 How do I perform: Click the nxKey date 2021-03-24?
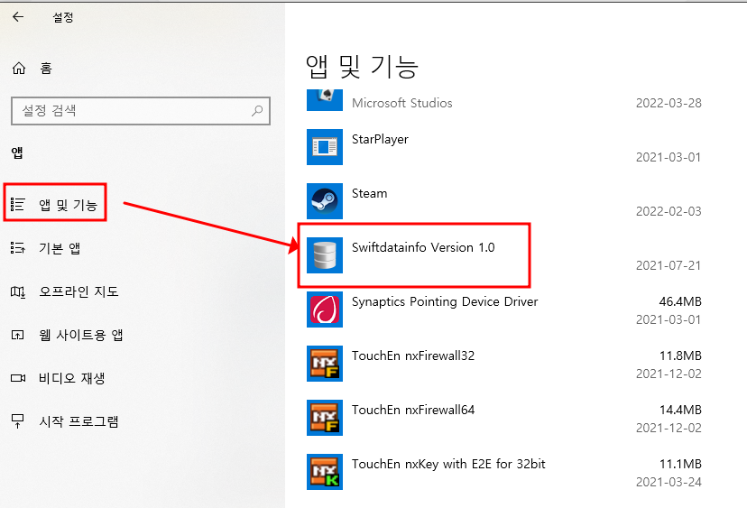click(669, 482)
